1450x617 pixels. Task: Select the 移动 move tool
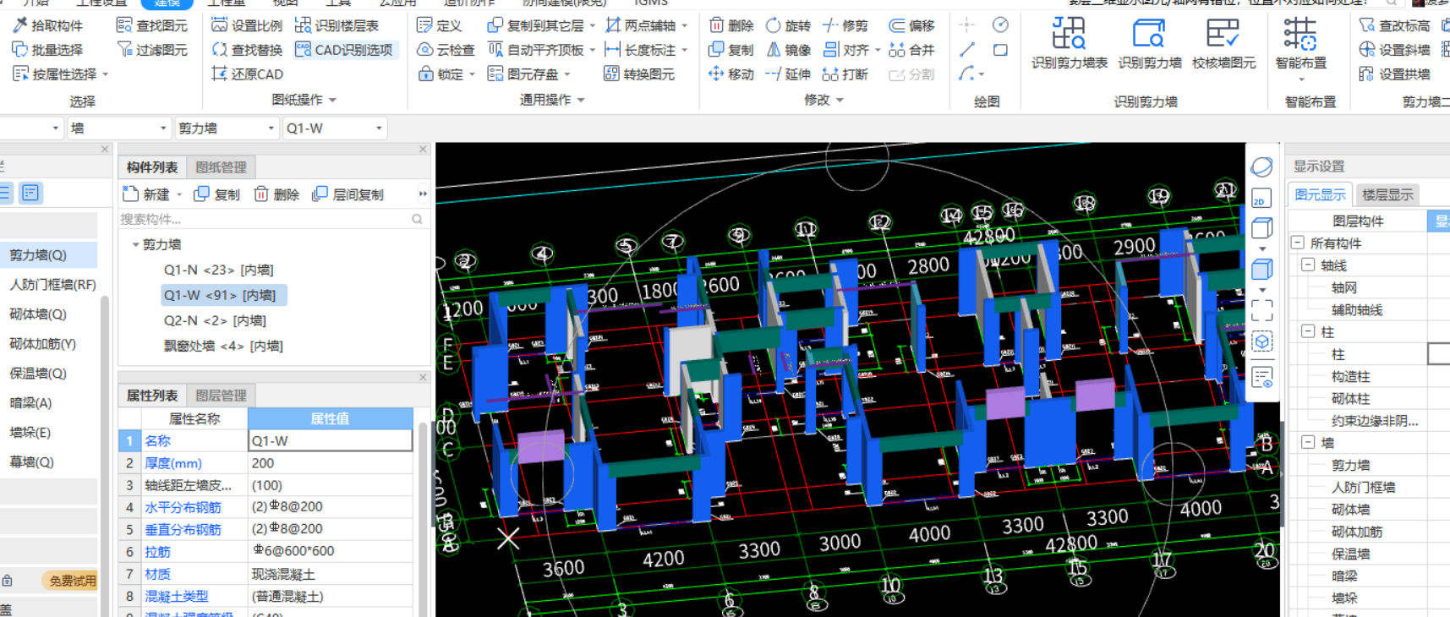click(730, 74)
